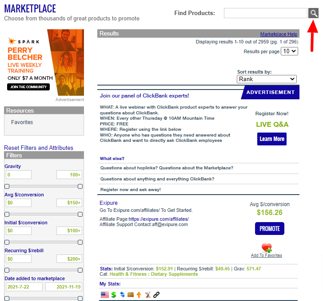The image size is (323, 301).
Task: Open the Marketplace Help link
Action: pyautogui.click(x=279, y=34)
